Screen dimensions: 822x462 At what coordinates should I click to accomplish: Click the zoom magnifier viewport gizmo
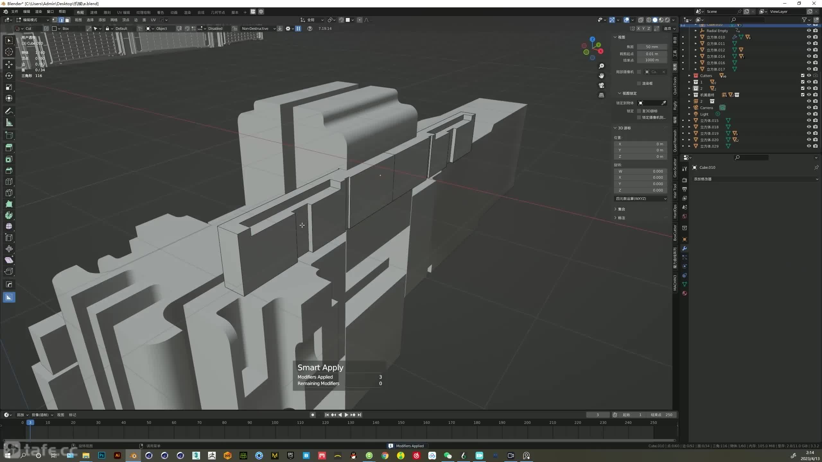coord(601,66)
